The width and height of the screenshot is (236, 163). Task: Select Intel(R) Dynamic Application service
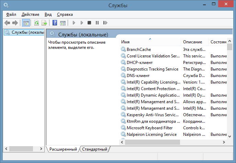click(173, 95)
